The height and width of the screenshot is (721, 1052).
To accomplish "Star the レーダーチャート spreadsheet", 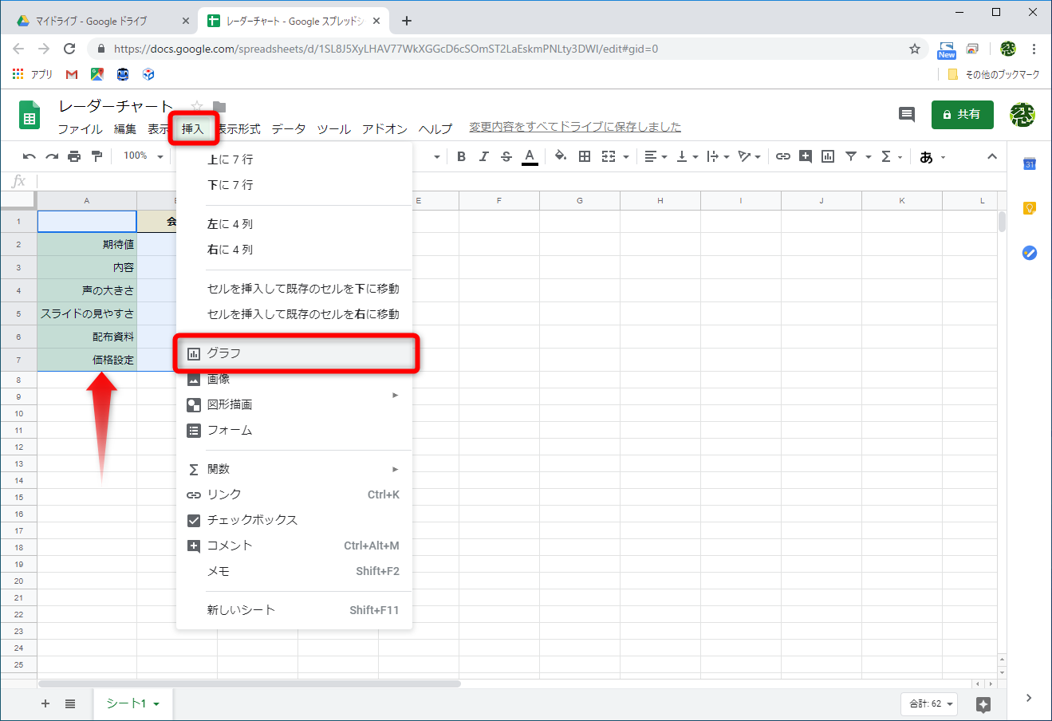I will [x=196, y=104].
